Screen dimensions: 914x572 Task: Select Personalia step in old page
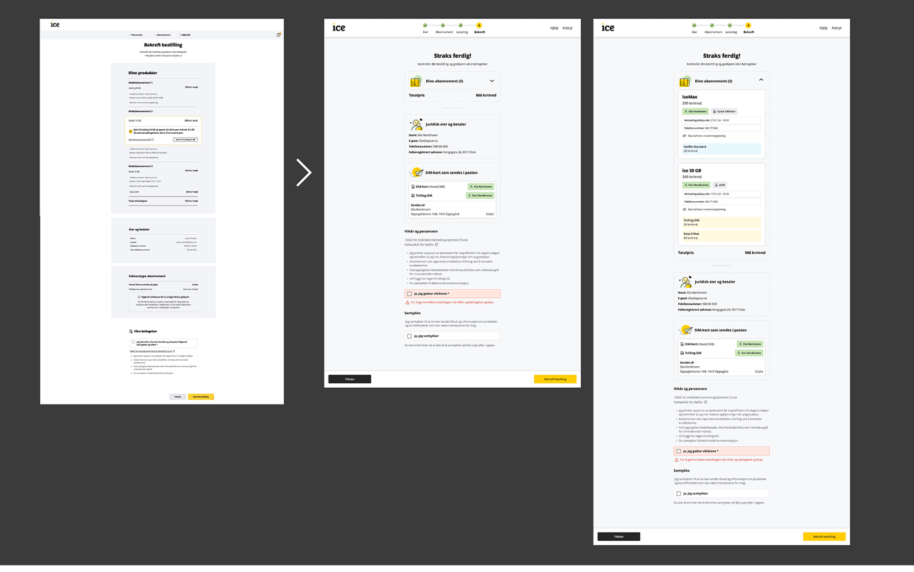(x=136, y=35)
